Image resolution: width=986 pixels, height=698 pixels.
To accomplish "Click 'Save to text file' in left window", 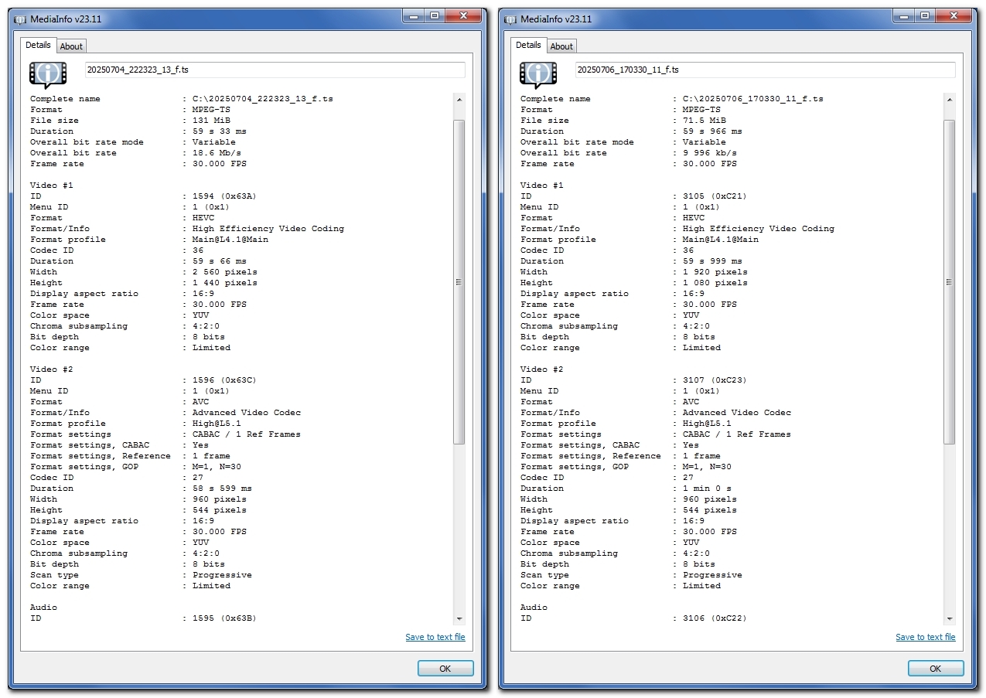I will point(435,637).
